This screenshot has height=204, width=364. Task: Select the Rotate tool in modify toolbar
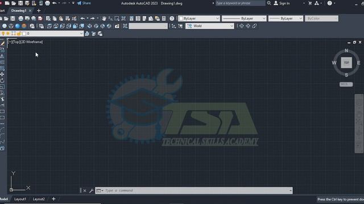pos(2,80)
